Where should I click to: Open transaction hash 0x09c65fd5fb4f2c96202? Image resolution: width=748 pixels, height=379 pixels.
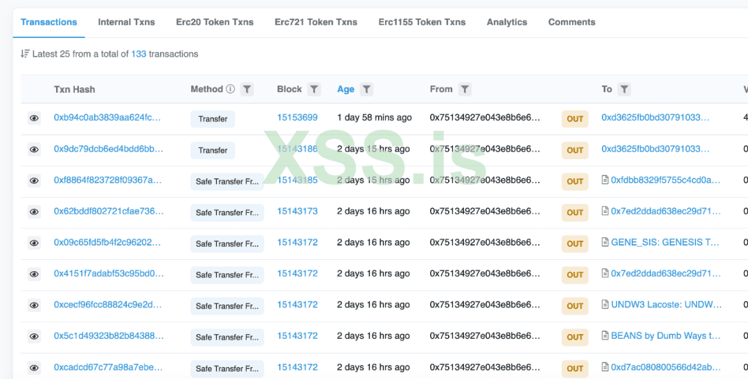(107, 242)
